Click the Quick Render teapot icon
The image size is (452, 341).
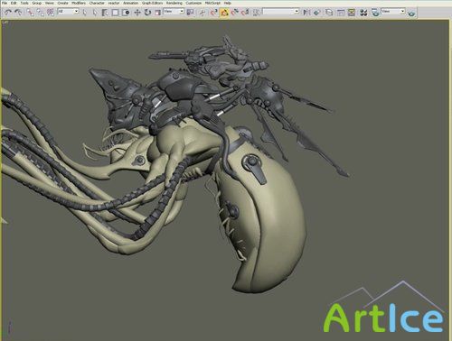pos(411,13)
